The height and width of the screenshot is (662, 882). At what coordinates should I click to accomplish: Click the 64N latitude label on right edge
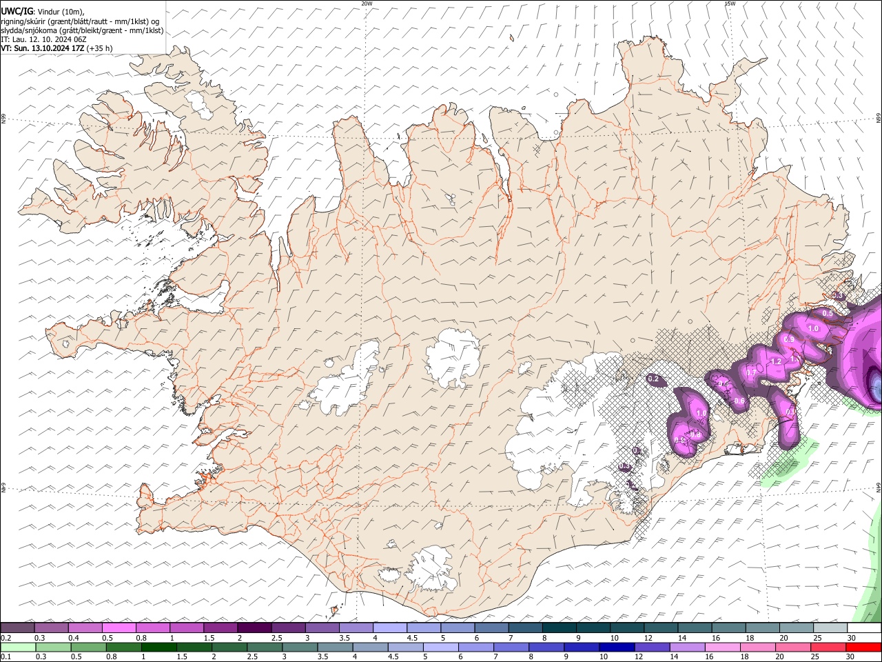tap(879, 487)
